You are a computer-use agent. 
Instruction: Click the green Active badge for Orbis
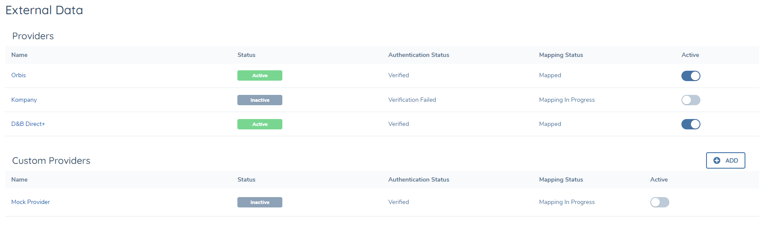click(x=260, y=75)
